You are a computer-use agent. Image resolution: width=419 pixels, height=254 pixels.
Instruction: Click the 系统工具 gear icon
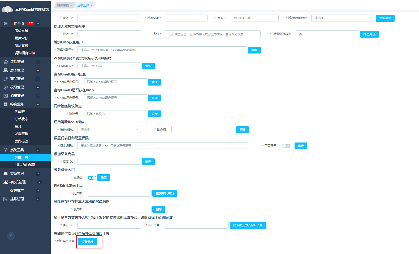(x=6, y=150)
